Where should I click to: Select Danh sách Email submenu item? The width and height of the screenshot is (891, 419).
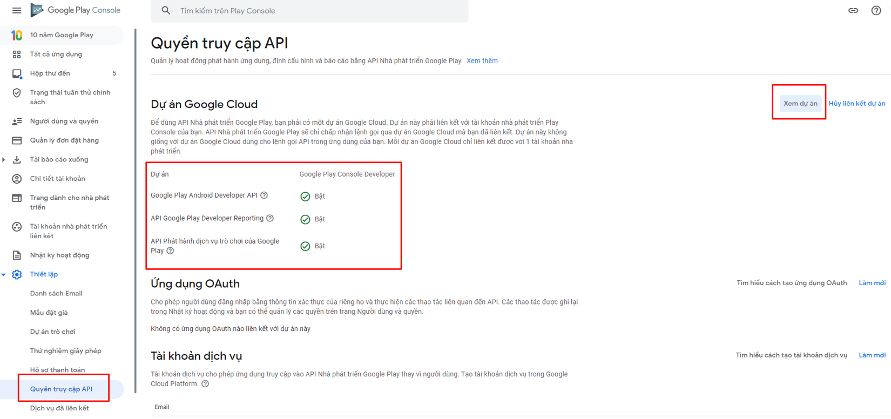pyautogui.click(x=56, y=294)
